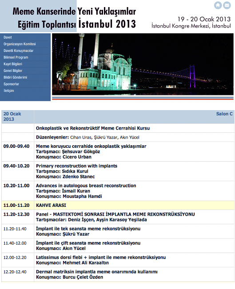Screen dimensions: 235x289
Task: Click the Meme Kanserinde conference title
Action: tap(74, 17)
